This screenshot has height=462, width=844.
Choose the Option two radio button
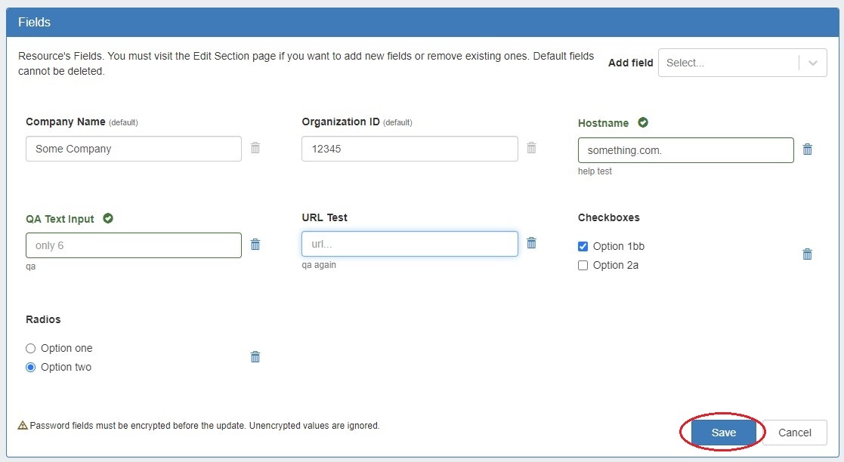(x=31, y=367)
